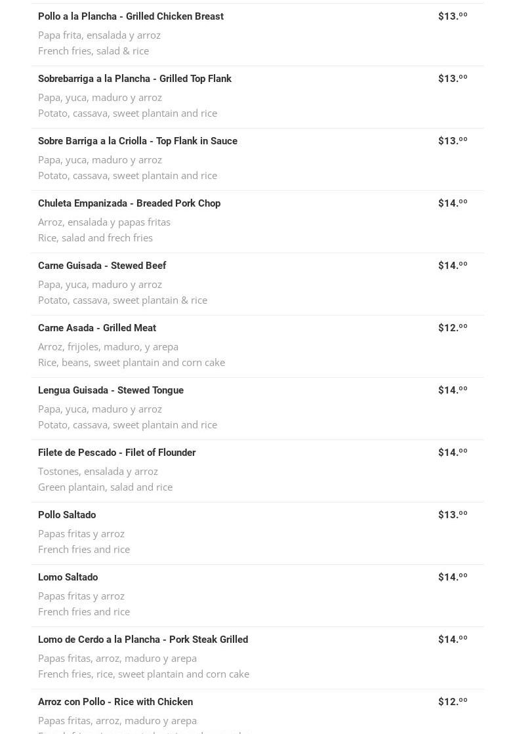Screen dimensions: 515x734
Task: Click Arroz con Pollo - Rice with Chicken
Action: (x=115, y=702)
